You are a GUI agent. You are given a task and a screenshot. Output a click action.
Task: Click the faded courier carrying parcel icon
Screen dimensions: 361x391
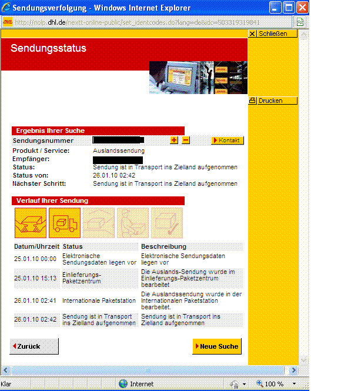(x=133, y=223)
